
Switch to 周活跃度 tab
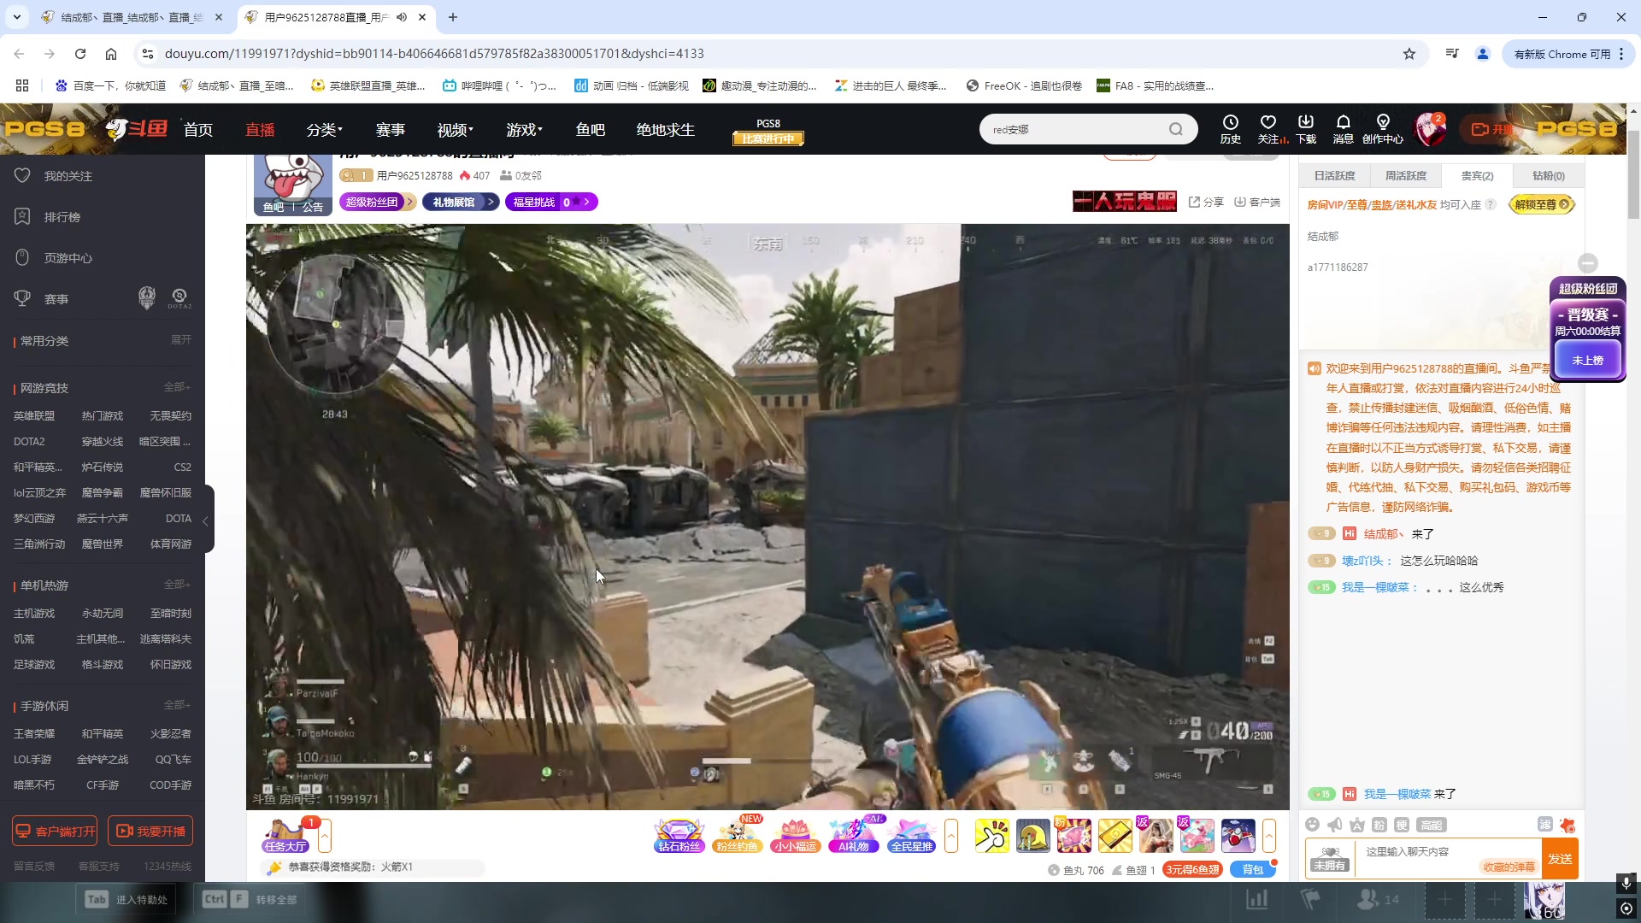pyautogui.click(x=1406, y=175)
